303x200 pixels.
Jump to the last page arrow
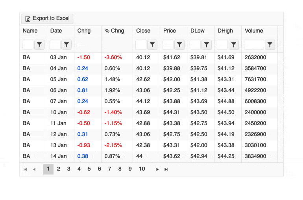(x=166, y=169)
